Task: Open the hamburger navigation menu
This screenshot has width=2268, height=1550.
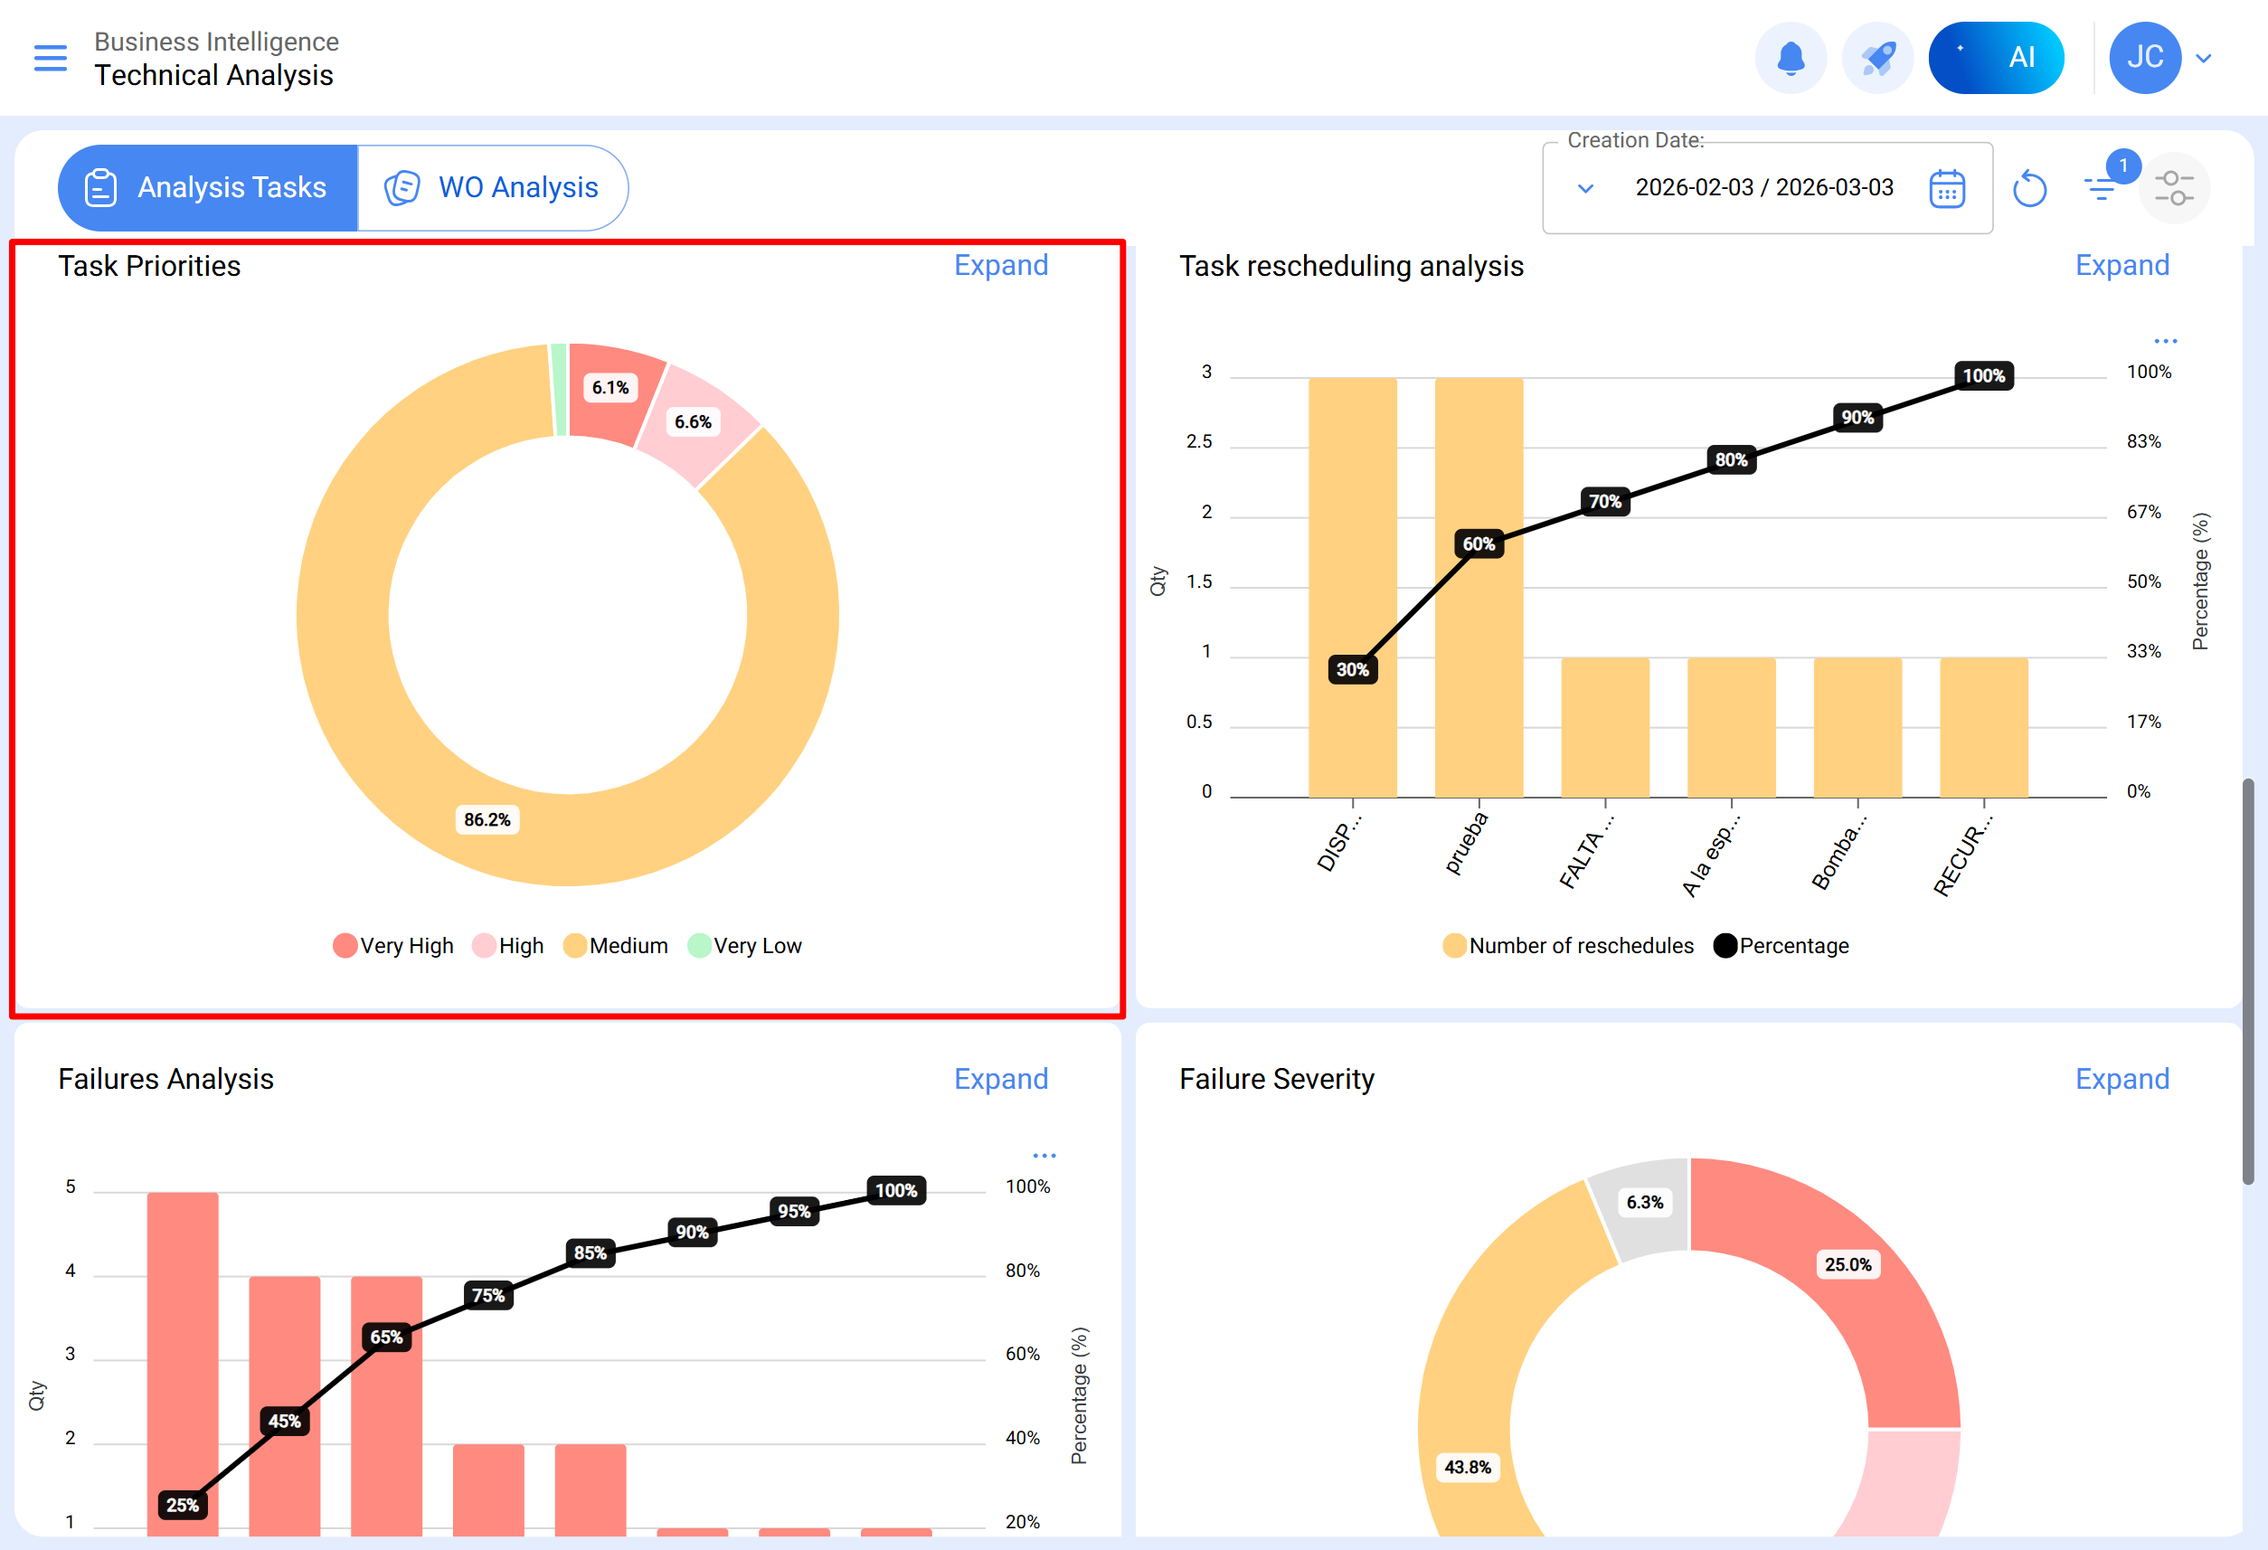Action: (x=50, y=59)
